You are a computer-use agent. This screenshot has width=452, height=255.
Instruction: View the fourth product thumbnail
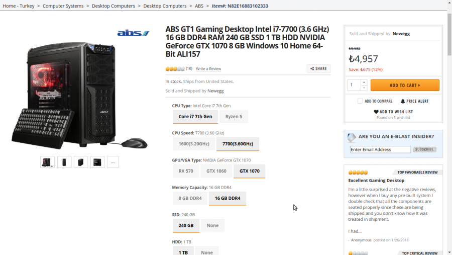point(97,162)
